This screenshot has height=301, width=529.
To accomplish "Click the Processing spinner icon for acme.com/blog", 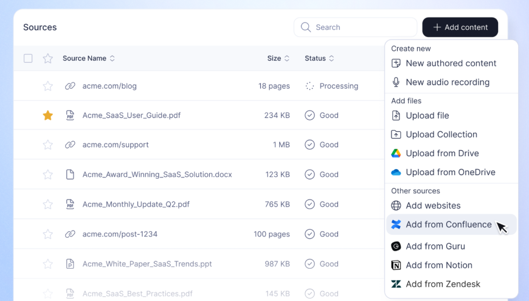I will (309, 86).
